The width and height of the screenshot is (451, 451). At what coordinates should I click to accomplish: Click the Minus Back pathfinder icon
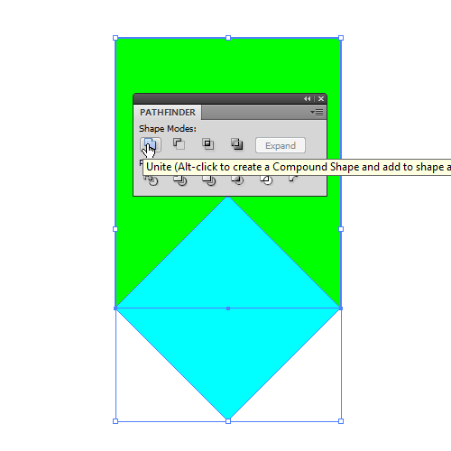point(293,179)
